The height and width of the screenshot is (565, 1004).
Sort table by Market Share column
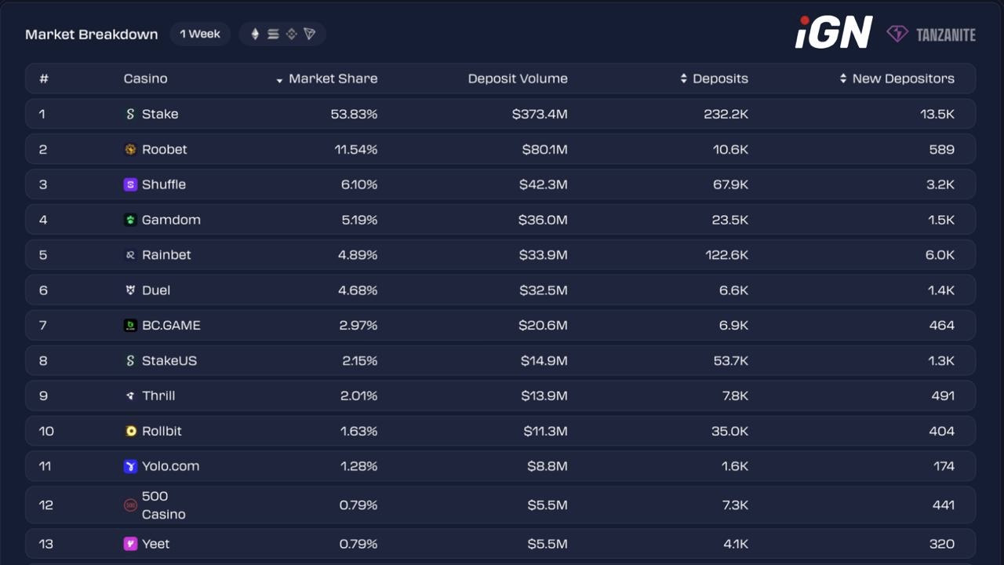[332, 78]
